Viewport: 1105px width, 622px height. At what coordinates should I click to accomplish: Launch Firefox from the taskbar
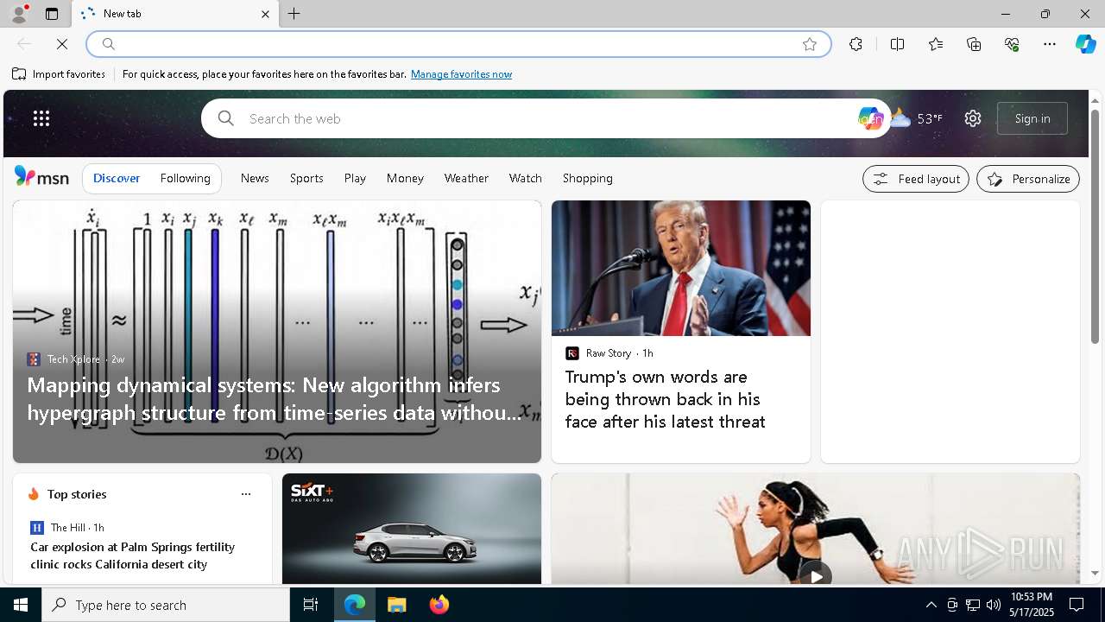439,605
